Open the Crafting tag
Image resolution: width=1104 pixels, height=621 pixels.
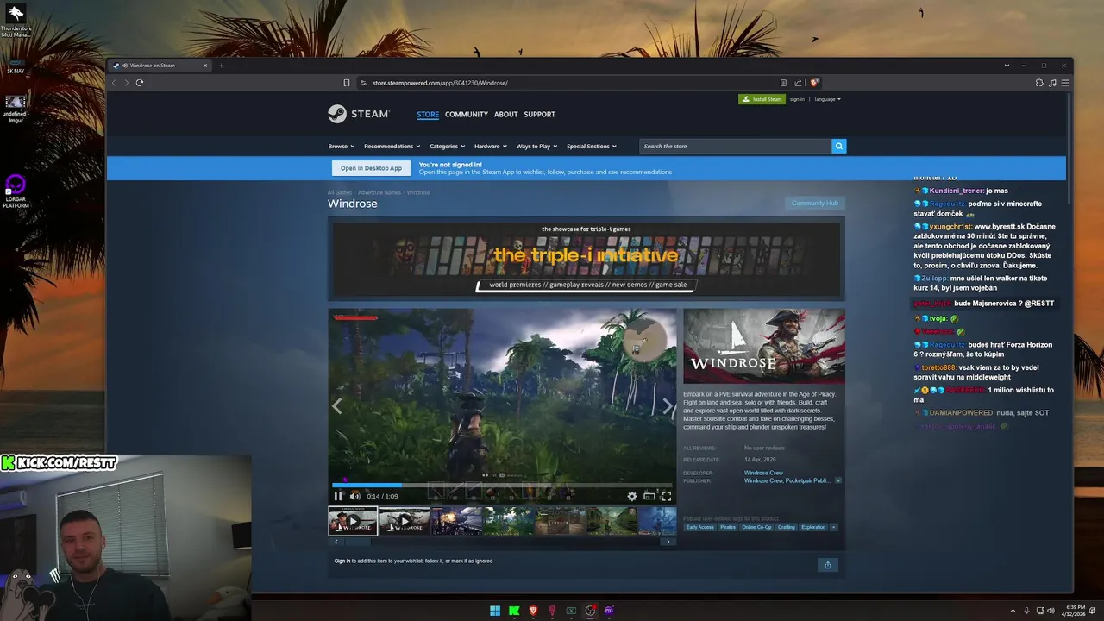(786, 527)
